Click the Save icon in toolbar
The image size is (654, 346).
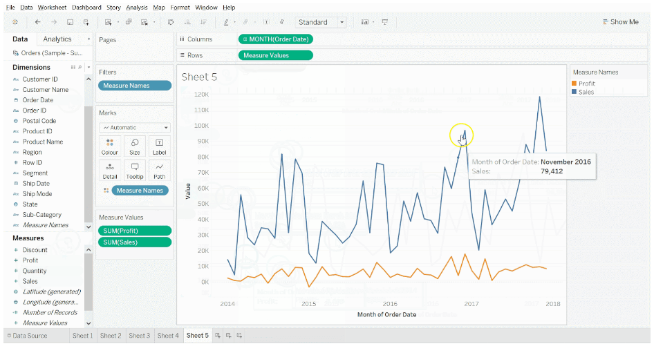(x=69, y=22)
